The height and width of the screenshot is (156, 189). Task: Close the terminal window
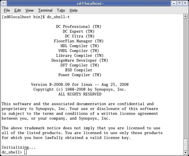pyautogui.click(x=185, y=3)
